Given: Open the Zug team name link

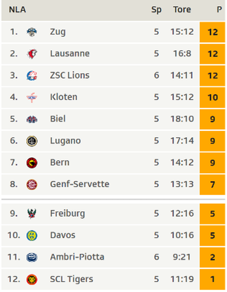Looking at the screenshot, I should [58, 32].
